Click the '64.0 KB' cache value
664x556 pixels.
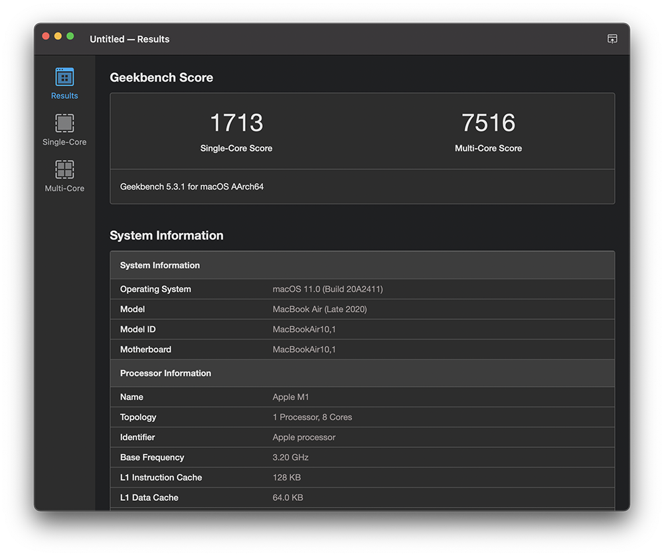(288, 498)
